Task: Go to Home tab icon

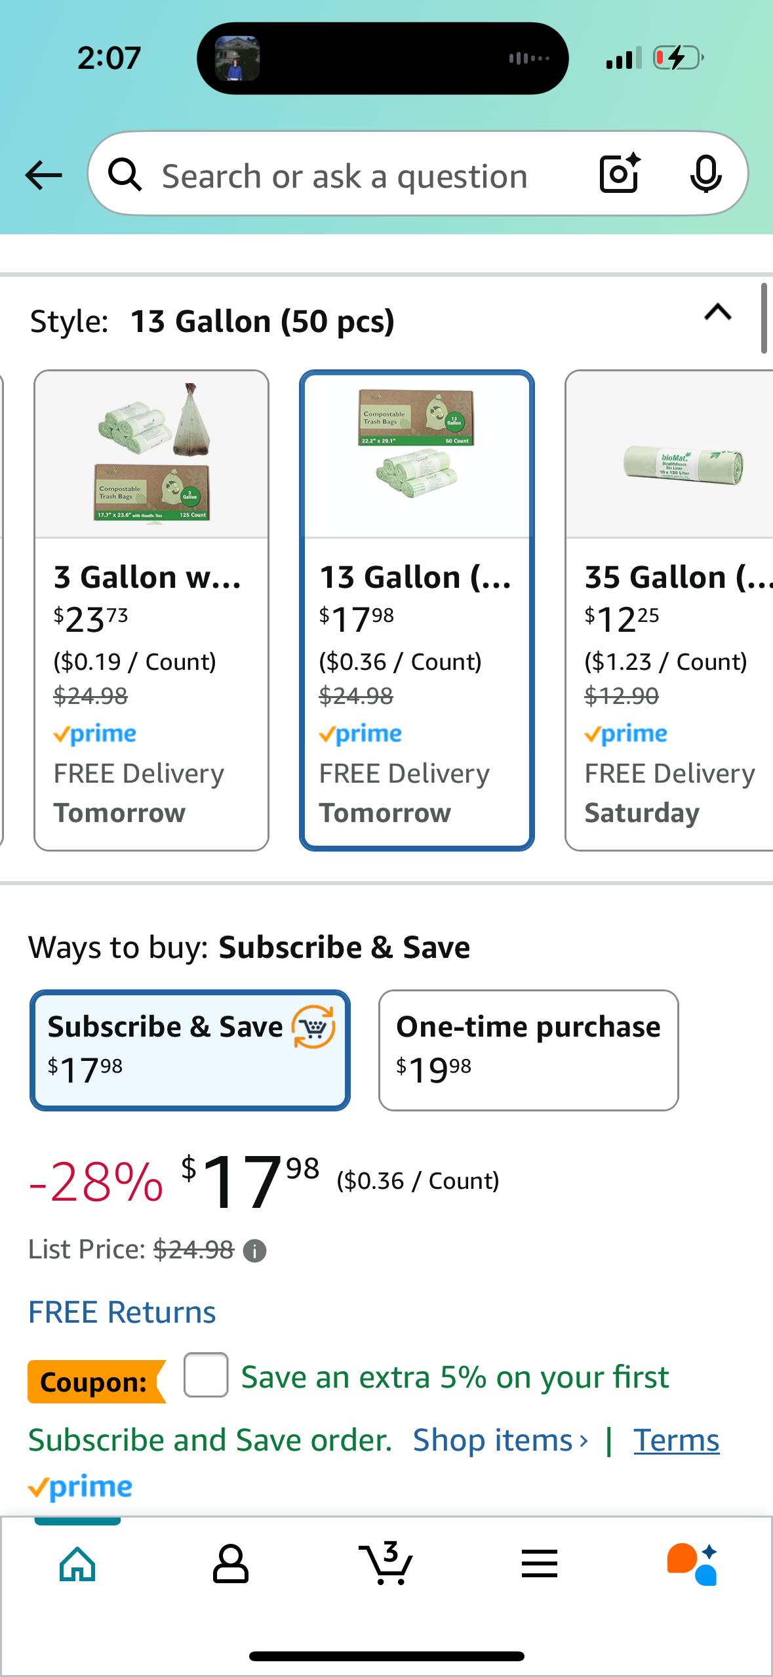Action: (77, 1563)
